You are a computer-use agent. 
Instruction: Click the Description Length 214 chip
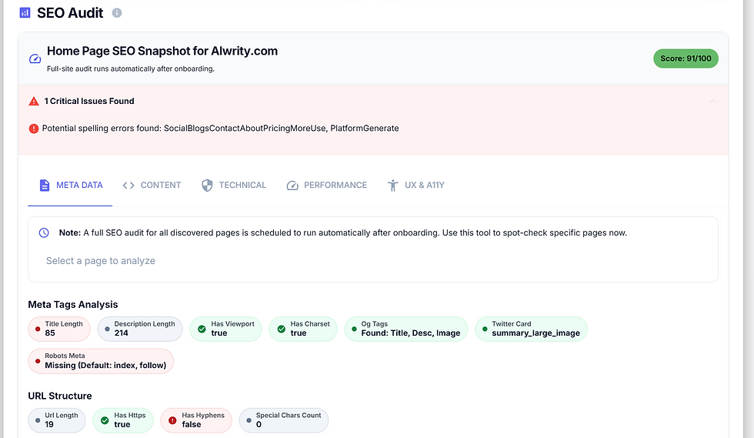140,329
